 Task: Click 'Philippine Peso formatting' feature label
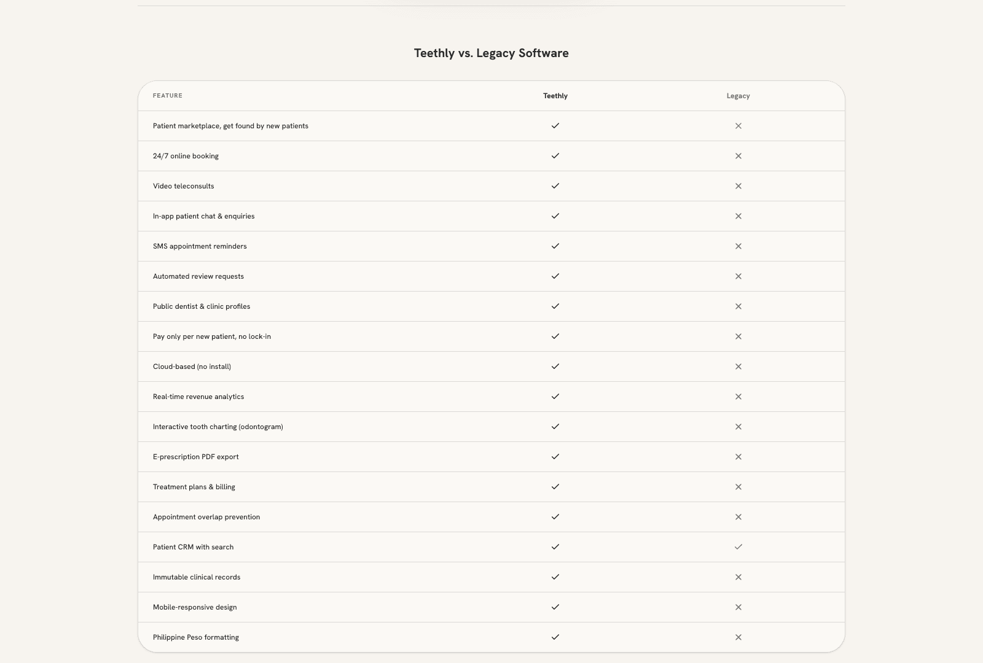click(196, 637)
